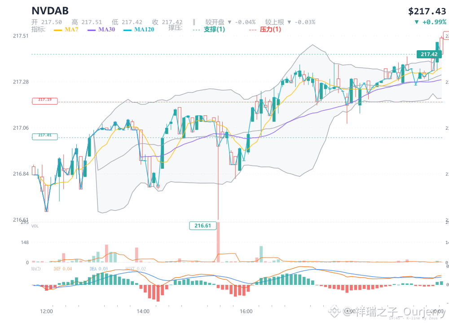Click the 撑压: support-pressure label
This screenshot has width=449, height=323.
point(175,28)
